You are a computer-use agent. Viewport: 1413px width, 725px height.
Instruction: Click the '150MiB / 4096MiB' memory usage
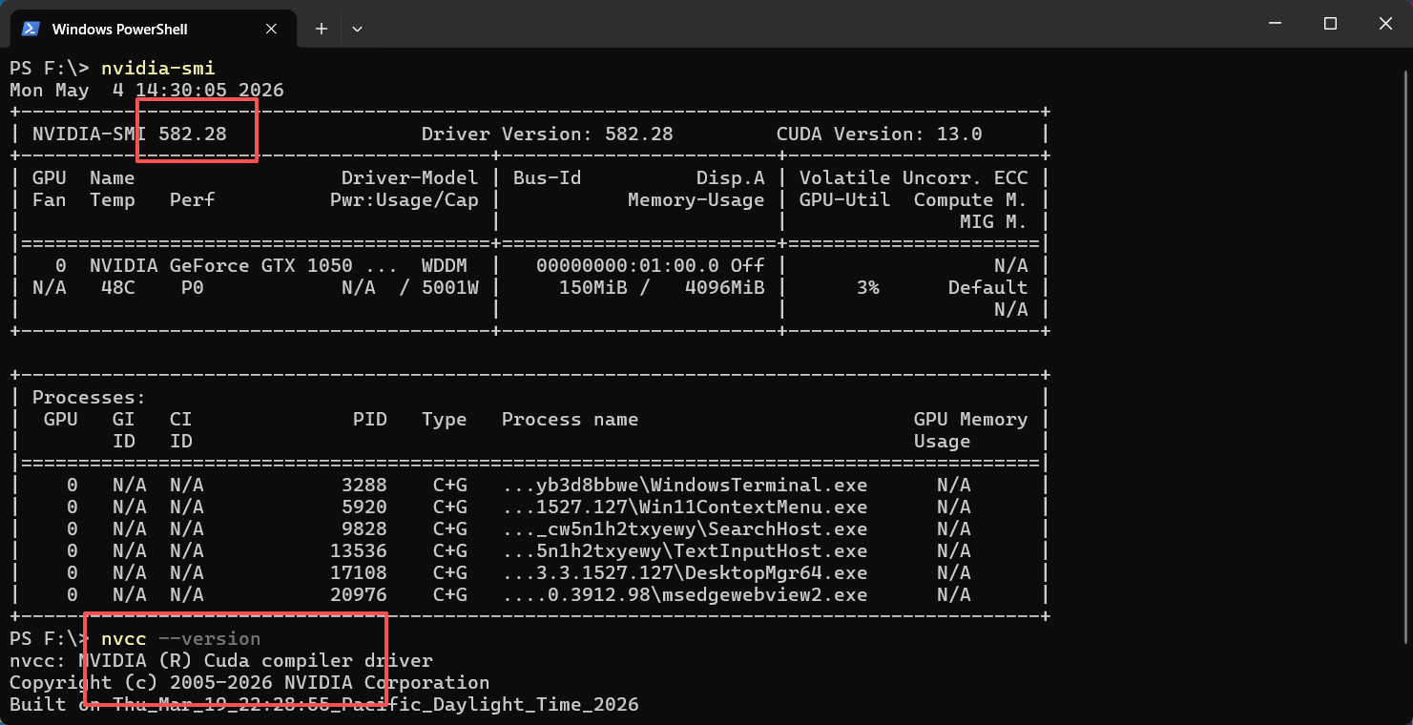(x=662, y=287)
